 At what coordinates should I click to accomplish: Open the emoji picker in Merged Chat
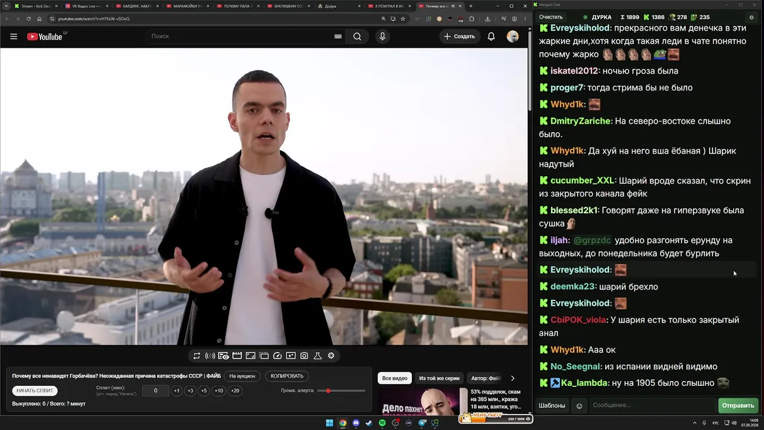click(579, 406)
